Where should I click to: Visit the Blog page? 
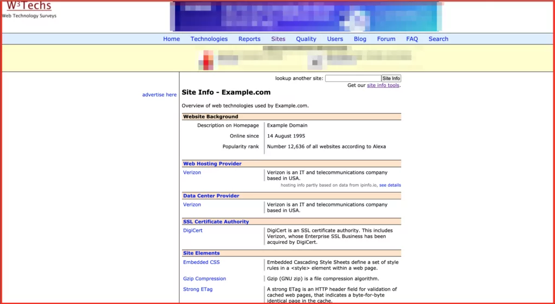pos(360,39)
